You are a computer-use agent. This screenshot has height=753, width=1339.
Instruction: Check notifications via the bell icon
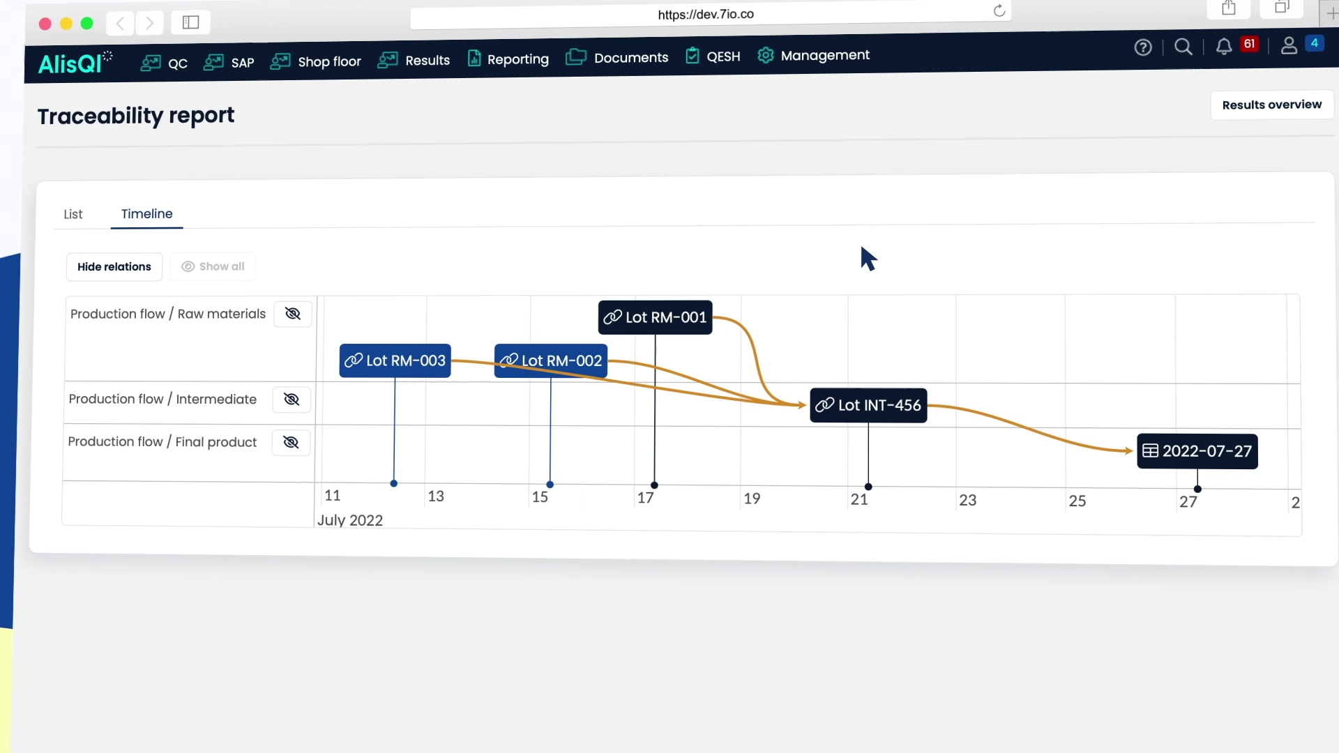[x=1225, y=47]
